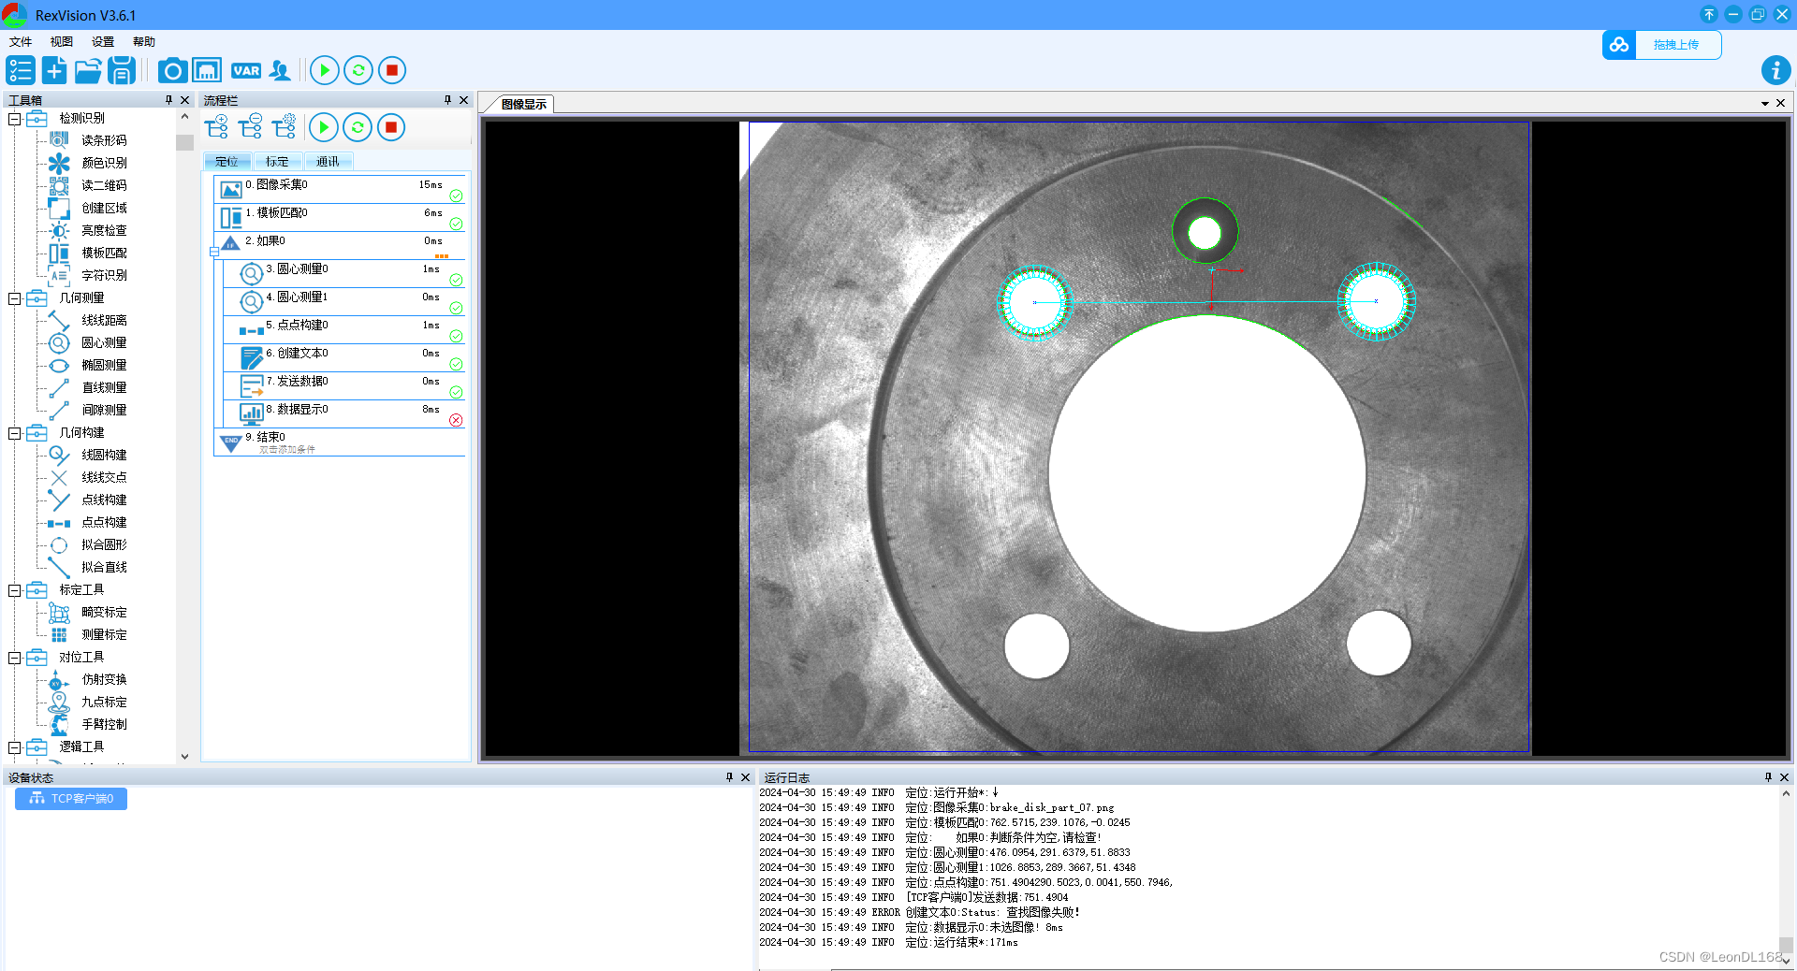Open the 图像显示 panel dropdown arrow
This screenshot has height=971, width=1797.
[1763, 103]
